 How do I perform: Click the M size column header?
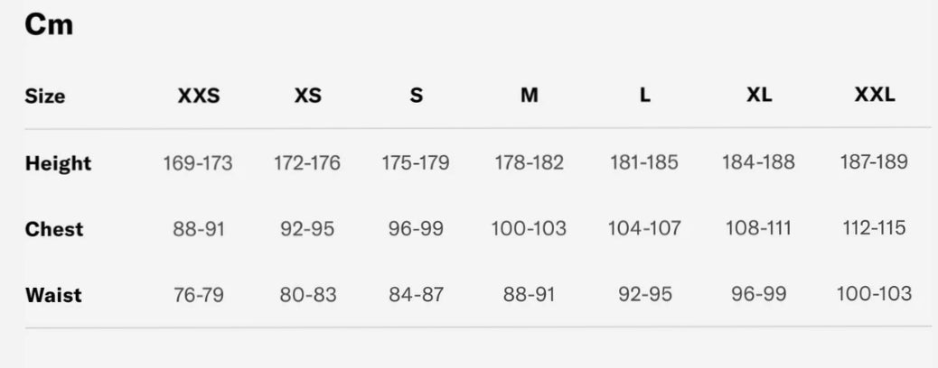529,96
